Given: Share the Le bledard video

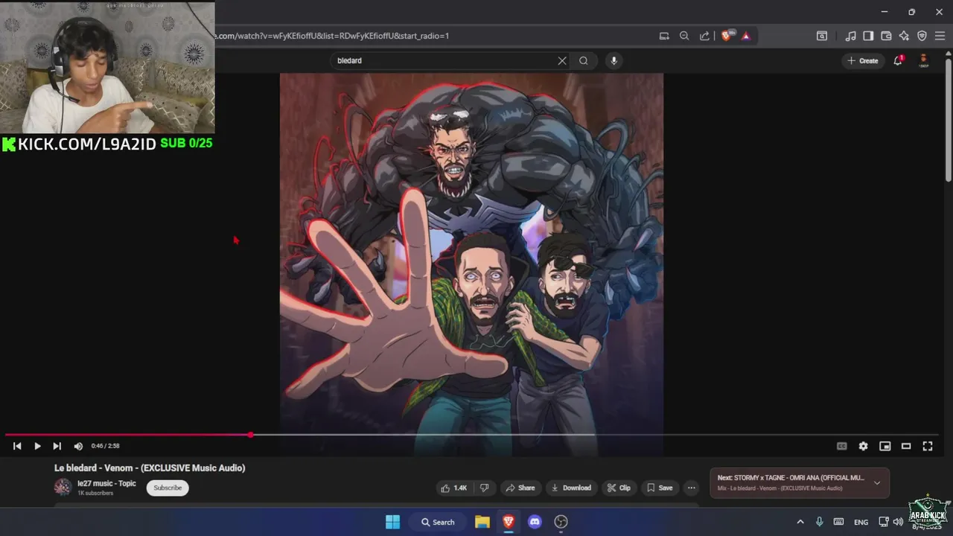Looking at the screenshot, I should pos(520,488).
